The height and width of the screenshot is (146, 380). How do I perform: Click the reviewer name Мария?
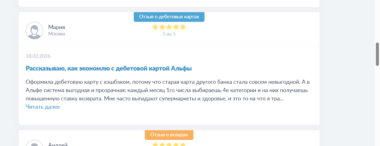(57, 27)
